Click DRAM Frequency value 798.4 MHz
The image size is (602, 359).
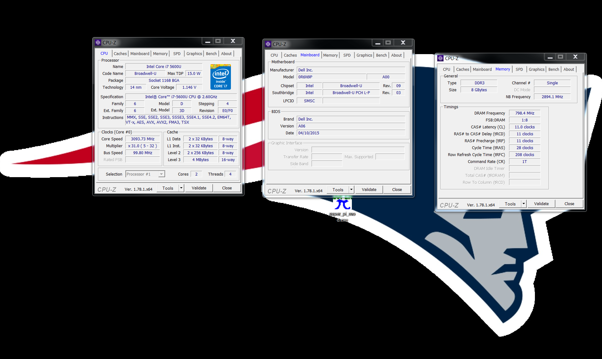(525, 113)
